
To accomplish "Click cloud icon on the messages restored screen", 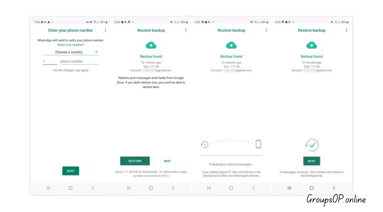I will (x=312, y=45).
